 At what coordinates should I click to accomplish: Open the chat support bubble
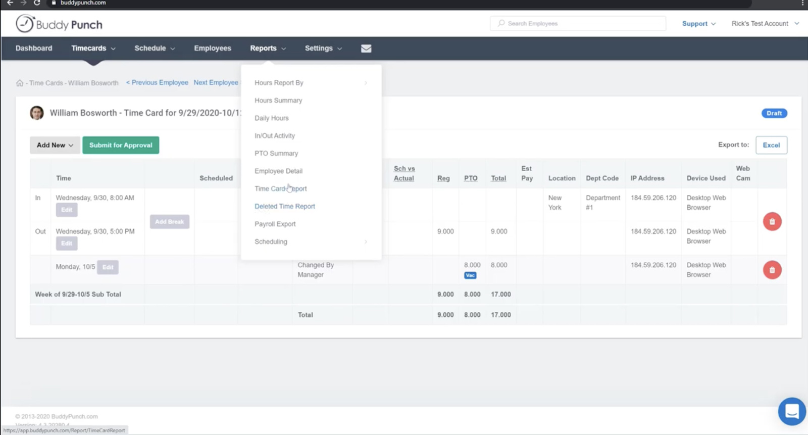tap(791, 411)
